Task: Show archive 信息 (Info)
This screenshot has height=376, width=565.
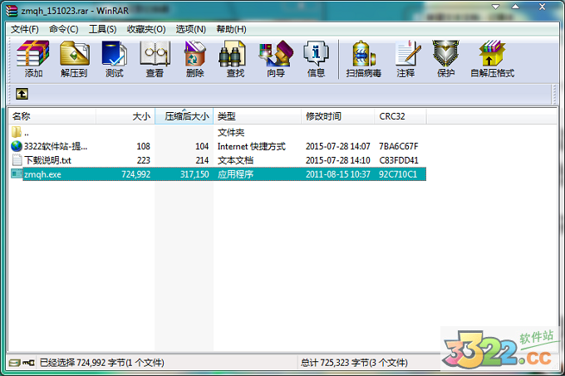Action: pos(316,59)
